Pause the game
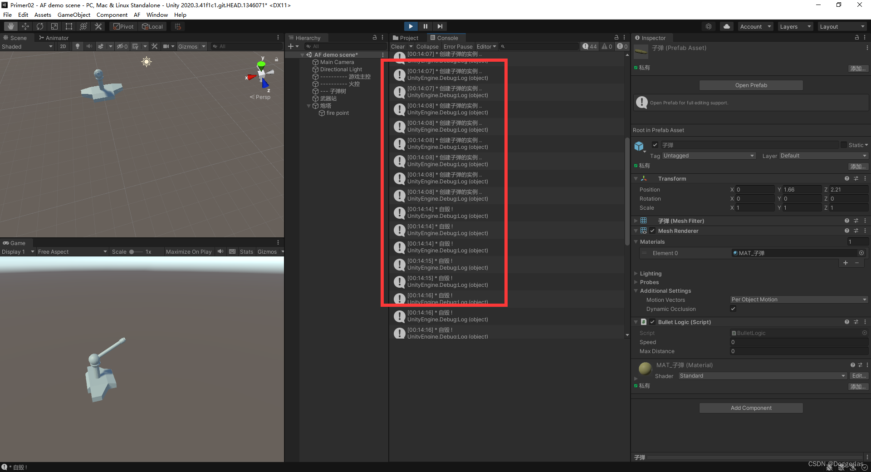 pos(425,26)
